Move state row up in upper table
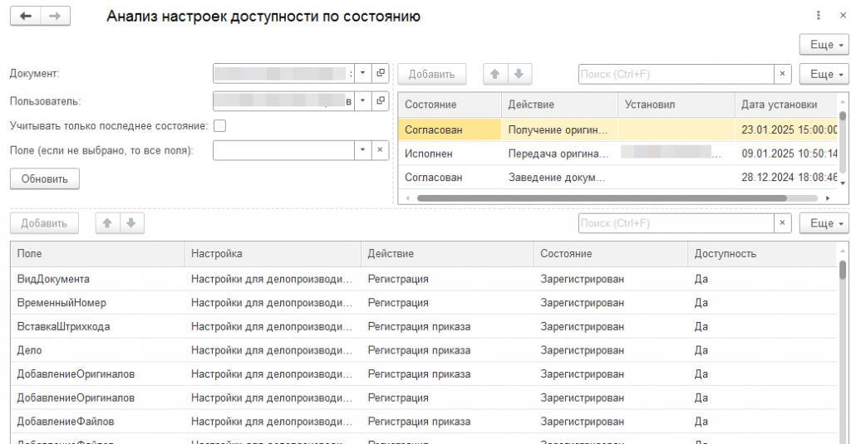 495,74
